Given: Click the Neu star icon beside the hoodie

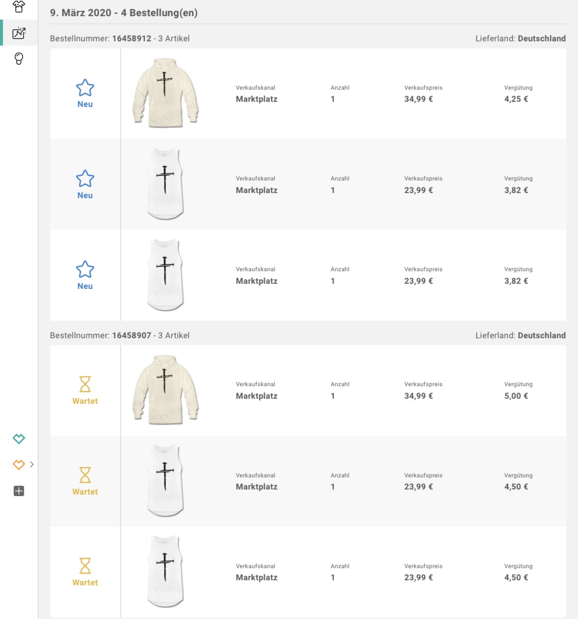Looking at the screenshot, I should point(85,88).
